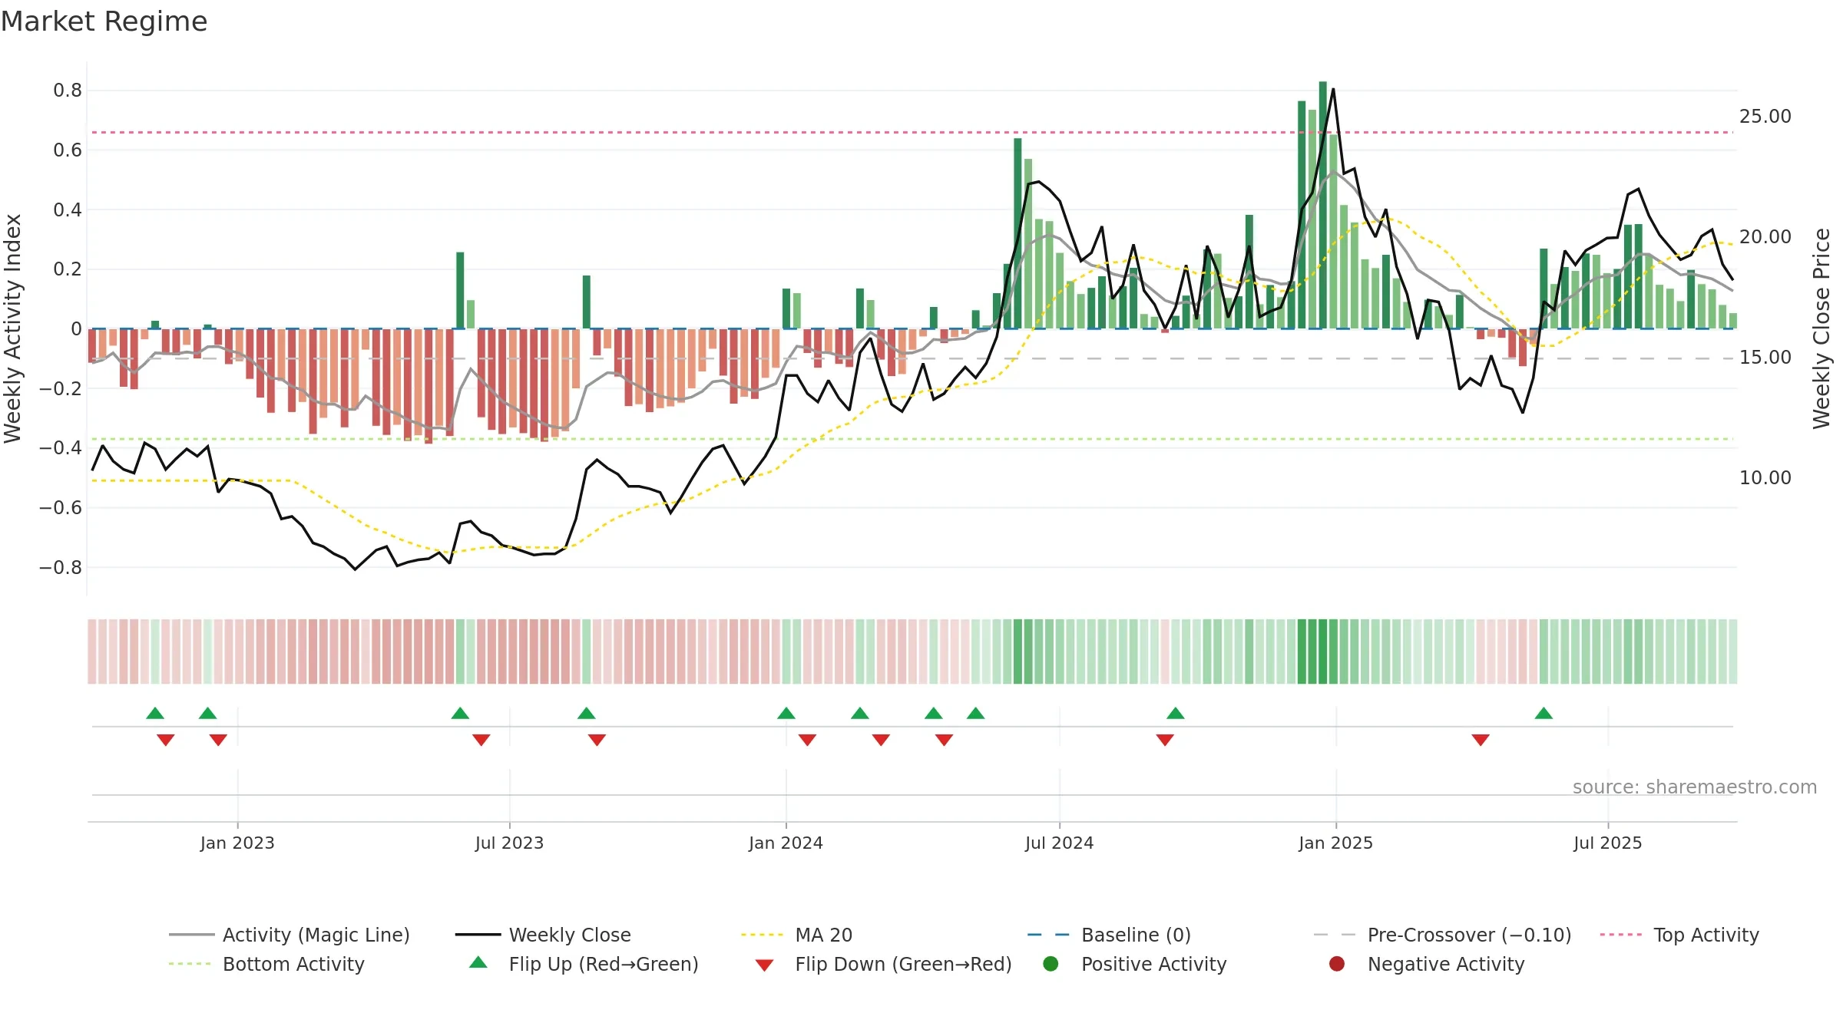Click the −0.8 activity index label
The image size is (1843, 1036).
click(60, 568)
